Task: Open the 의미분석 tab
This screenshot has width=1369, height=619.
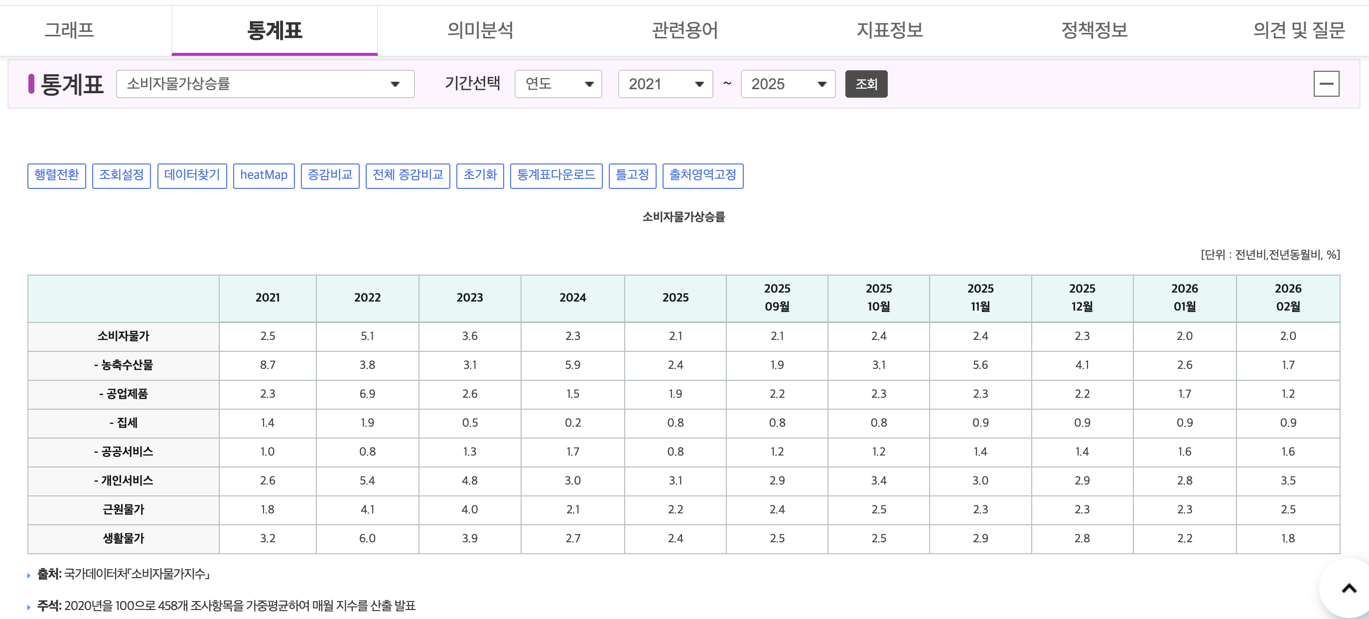Action: 480,30
